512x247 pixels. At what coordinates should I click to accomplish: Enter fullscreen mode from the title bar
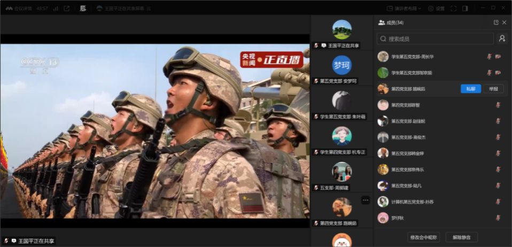(453, 9)
